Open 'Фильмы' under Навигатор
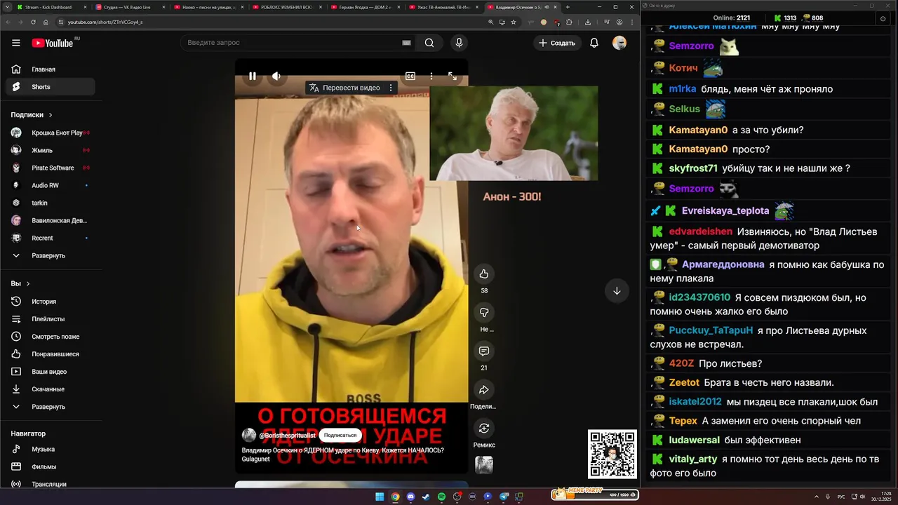The image size is (898, 505). tap(51, 466)
